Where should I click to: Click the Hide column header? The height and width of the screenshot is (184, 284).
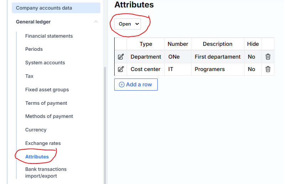[x=253, y=44]
